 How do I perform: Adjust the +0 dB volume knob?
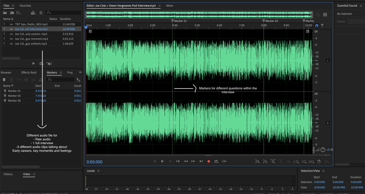323,150
